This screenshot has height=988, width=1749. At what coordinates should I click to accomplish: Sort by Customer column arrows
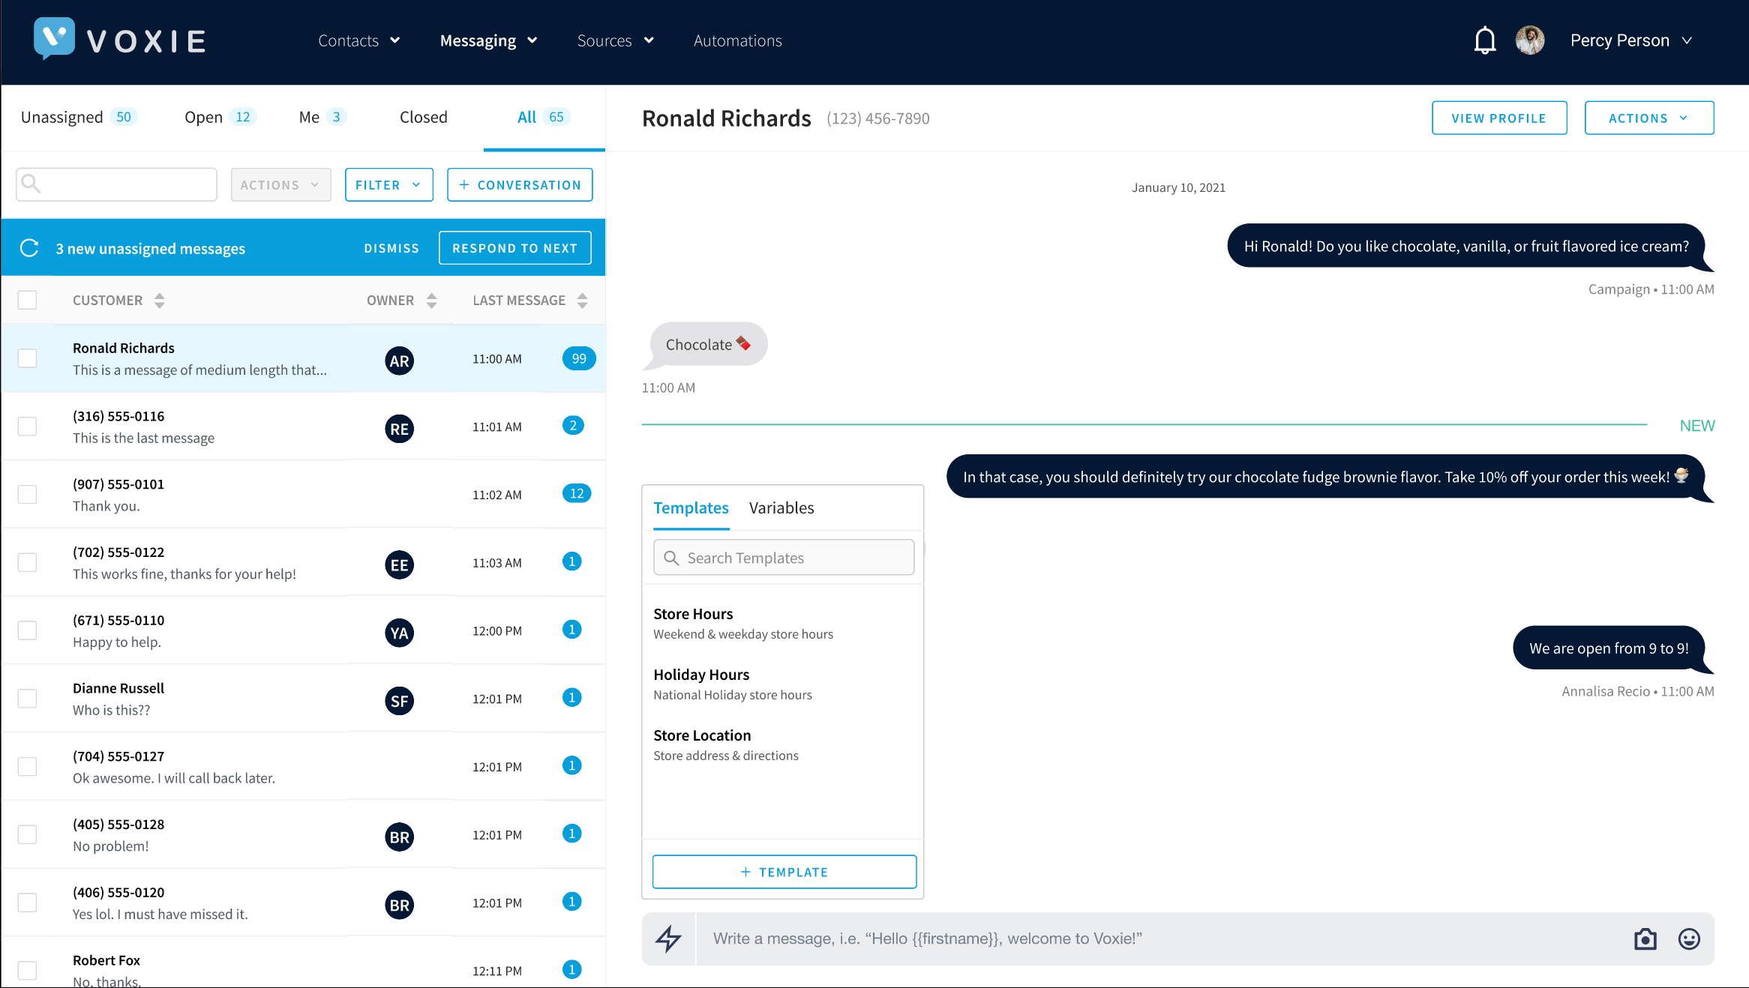[x=160, y=301]
